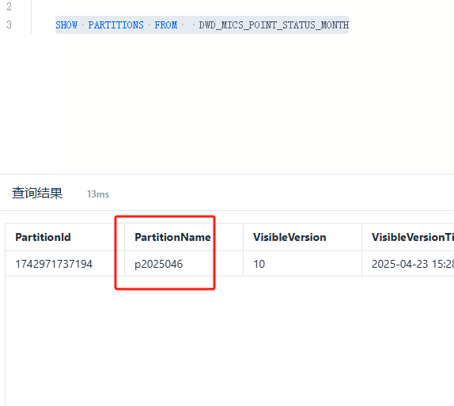This screenshot has width=454, height=406.
Task: Click the FROM keyword in the query
Action: pyautogui.click(x=166, y=25)
